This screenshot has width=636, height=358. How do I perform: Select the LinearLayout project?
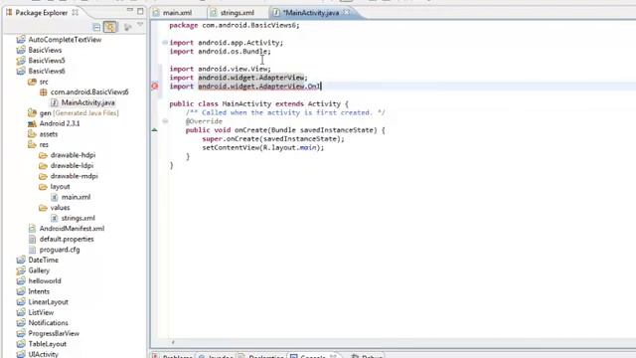(49, 302)
